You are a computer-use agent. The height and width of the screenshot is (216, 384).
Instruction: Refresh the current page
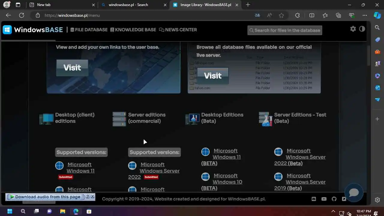(x=22, y=15)
